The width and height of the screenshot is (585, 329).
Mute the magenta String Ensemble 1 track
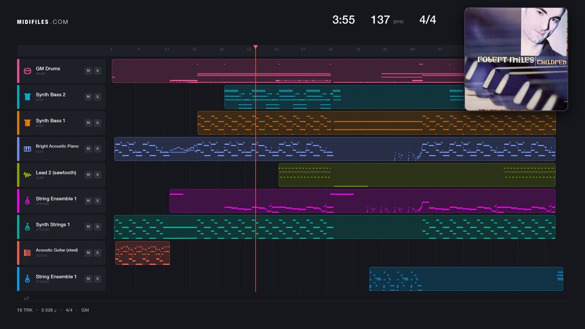[88, 201]
